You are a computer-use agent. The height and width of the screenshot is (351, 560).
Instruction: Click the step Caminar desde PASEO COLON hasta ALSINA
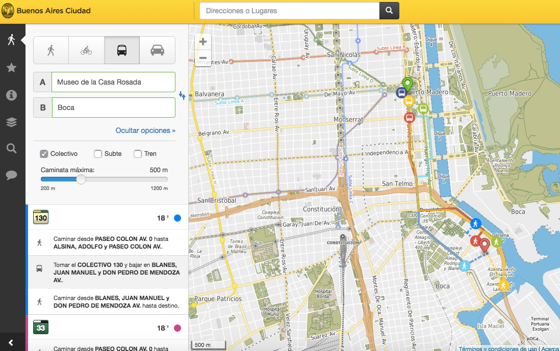(108, 242)
